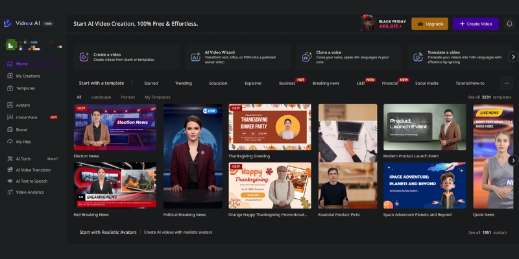Open Space Adventure Planets and Beyond template
The width and height of the screenshot is (519, 259).
[x=425, y=185]
